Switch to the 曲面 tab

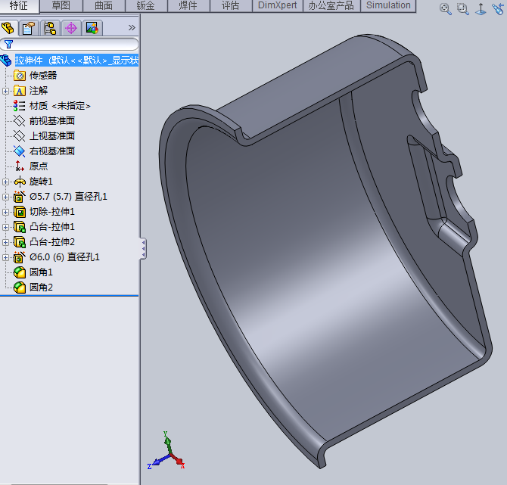click(x=104, y=6)
